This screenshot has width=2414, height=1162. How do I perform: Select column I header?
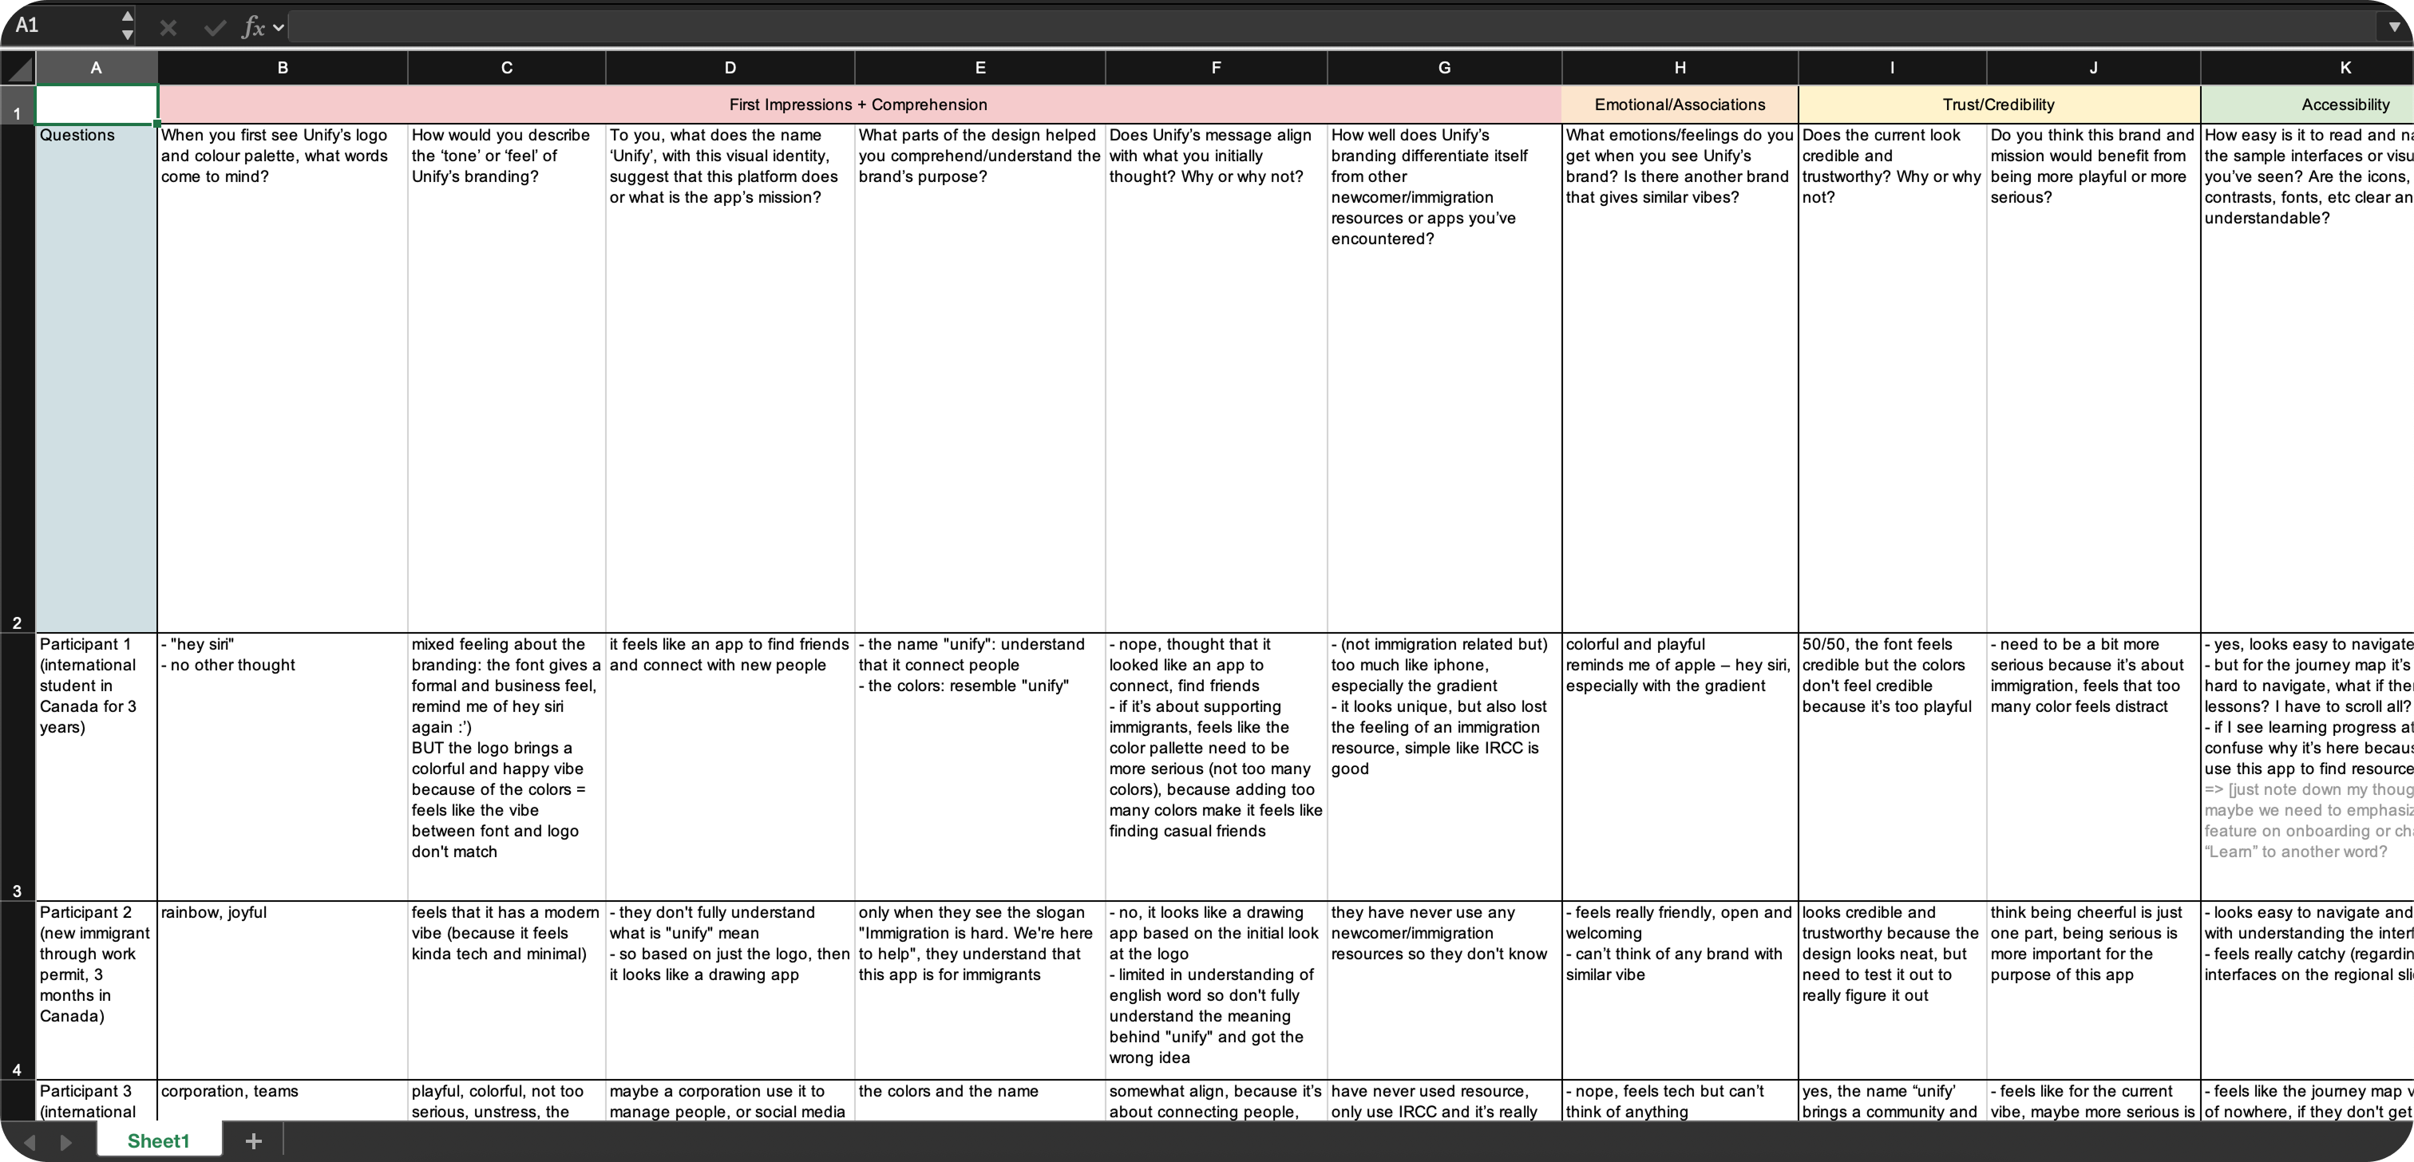1892,68
